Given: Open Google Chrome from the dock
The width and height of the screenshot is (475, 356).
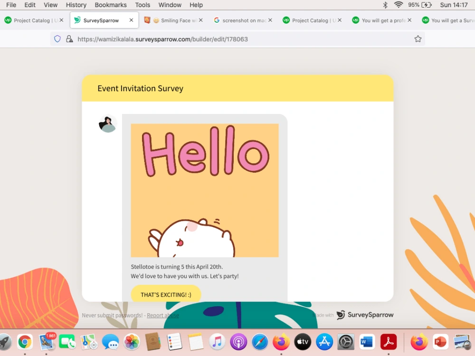Looking at the screenshot, I should click(25, 342).
